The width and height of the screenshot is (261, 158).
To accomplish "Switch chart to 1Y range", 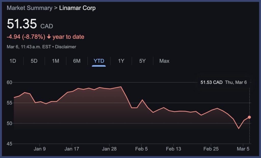I will point(121,61).
